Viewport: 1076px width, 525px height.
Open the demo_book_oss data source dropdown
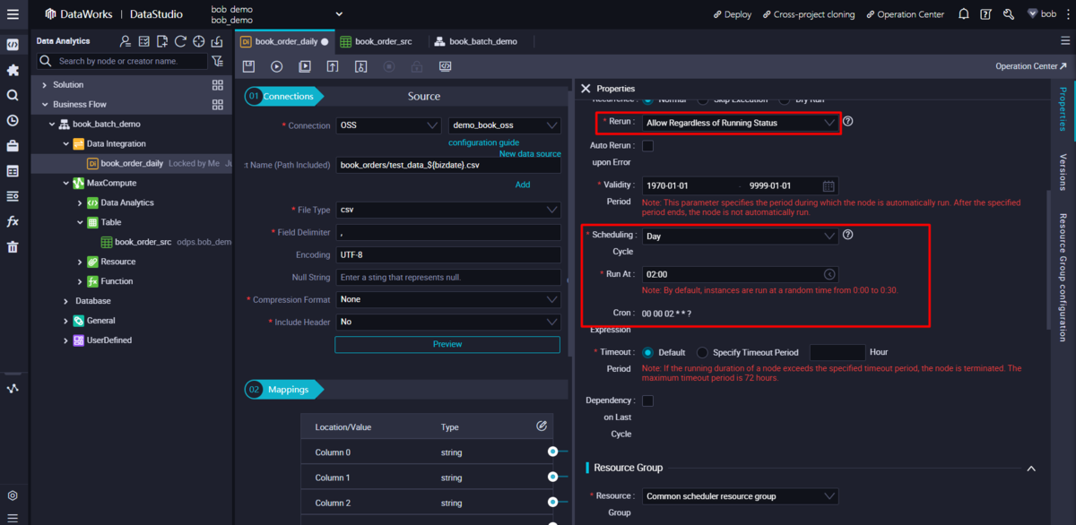(x=505, y=125)
